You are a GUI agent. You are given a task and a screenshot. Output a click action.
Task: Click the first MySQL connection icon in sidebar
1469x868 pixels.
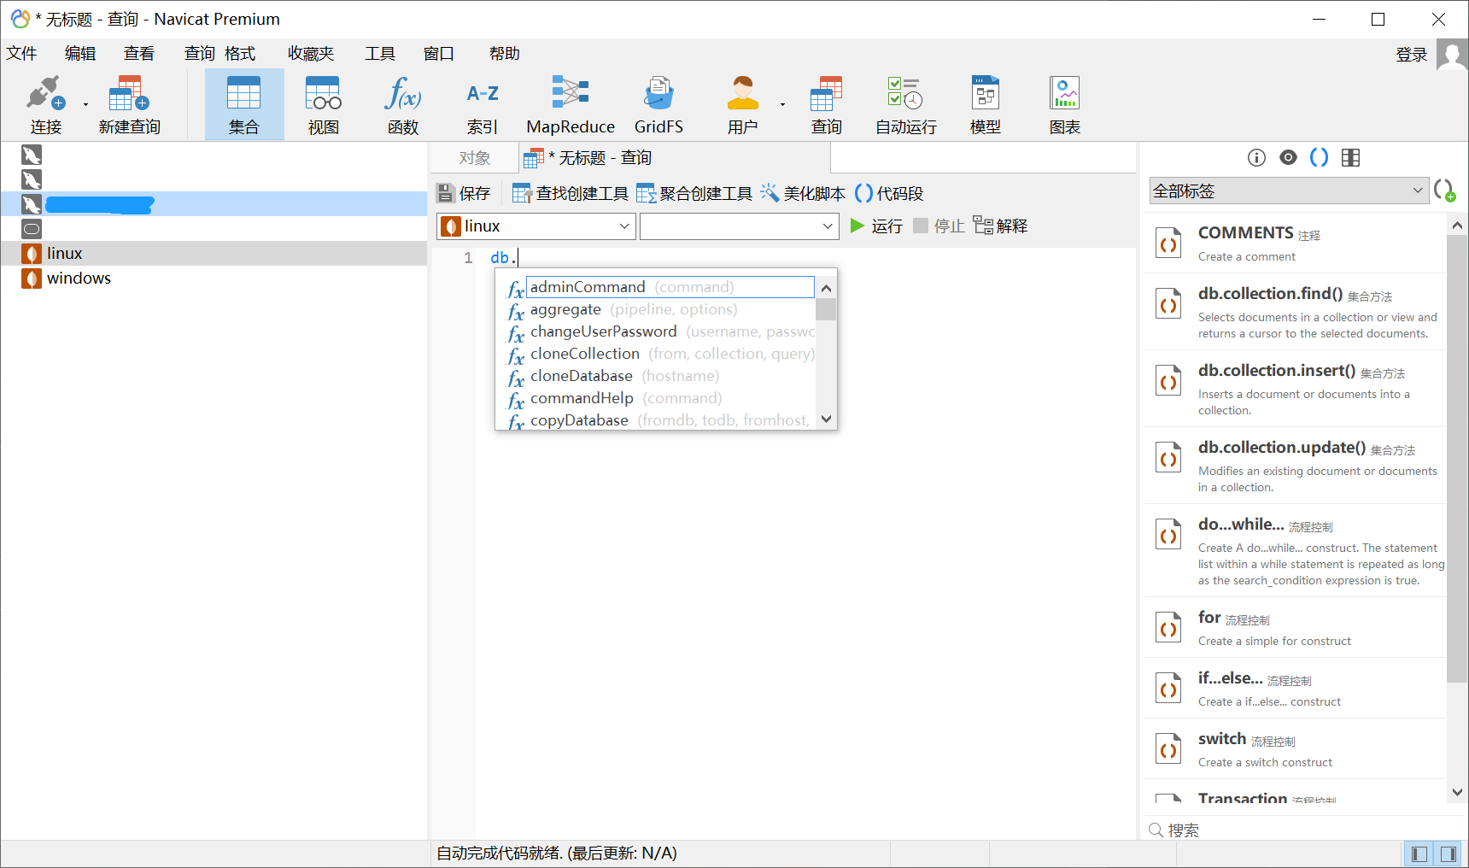point(32,155)
